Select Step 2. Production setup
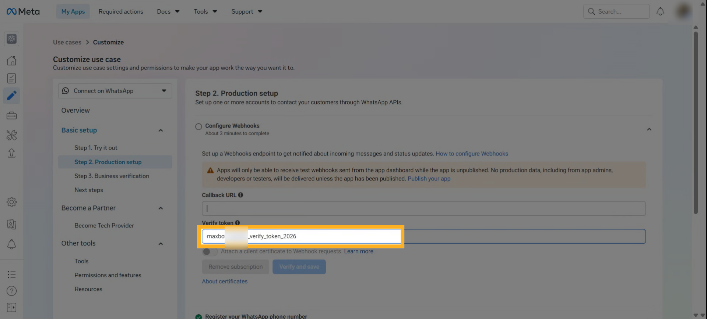This screenshot has height=319, width=707. pos(115,162)
